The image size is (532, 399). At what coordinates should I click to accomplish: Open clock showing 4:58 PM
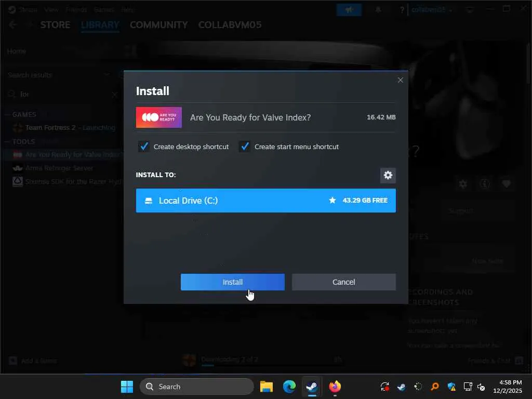click(x=508, y=387)
